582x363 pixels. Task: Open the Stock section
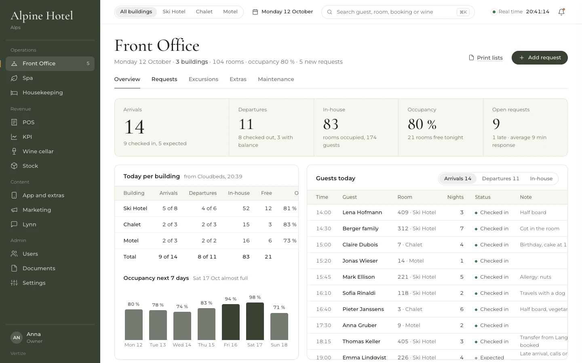click(x=50, y=166)
